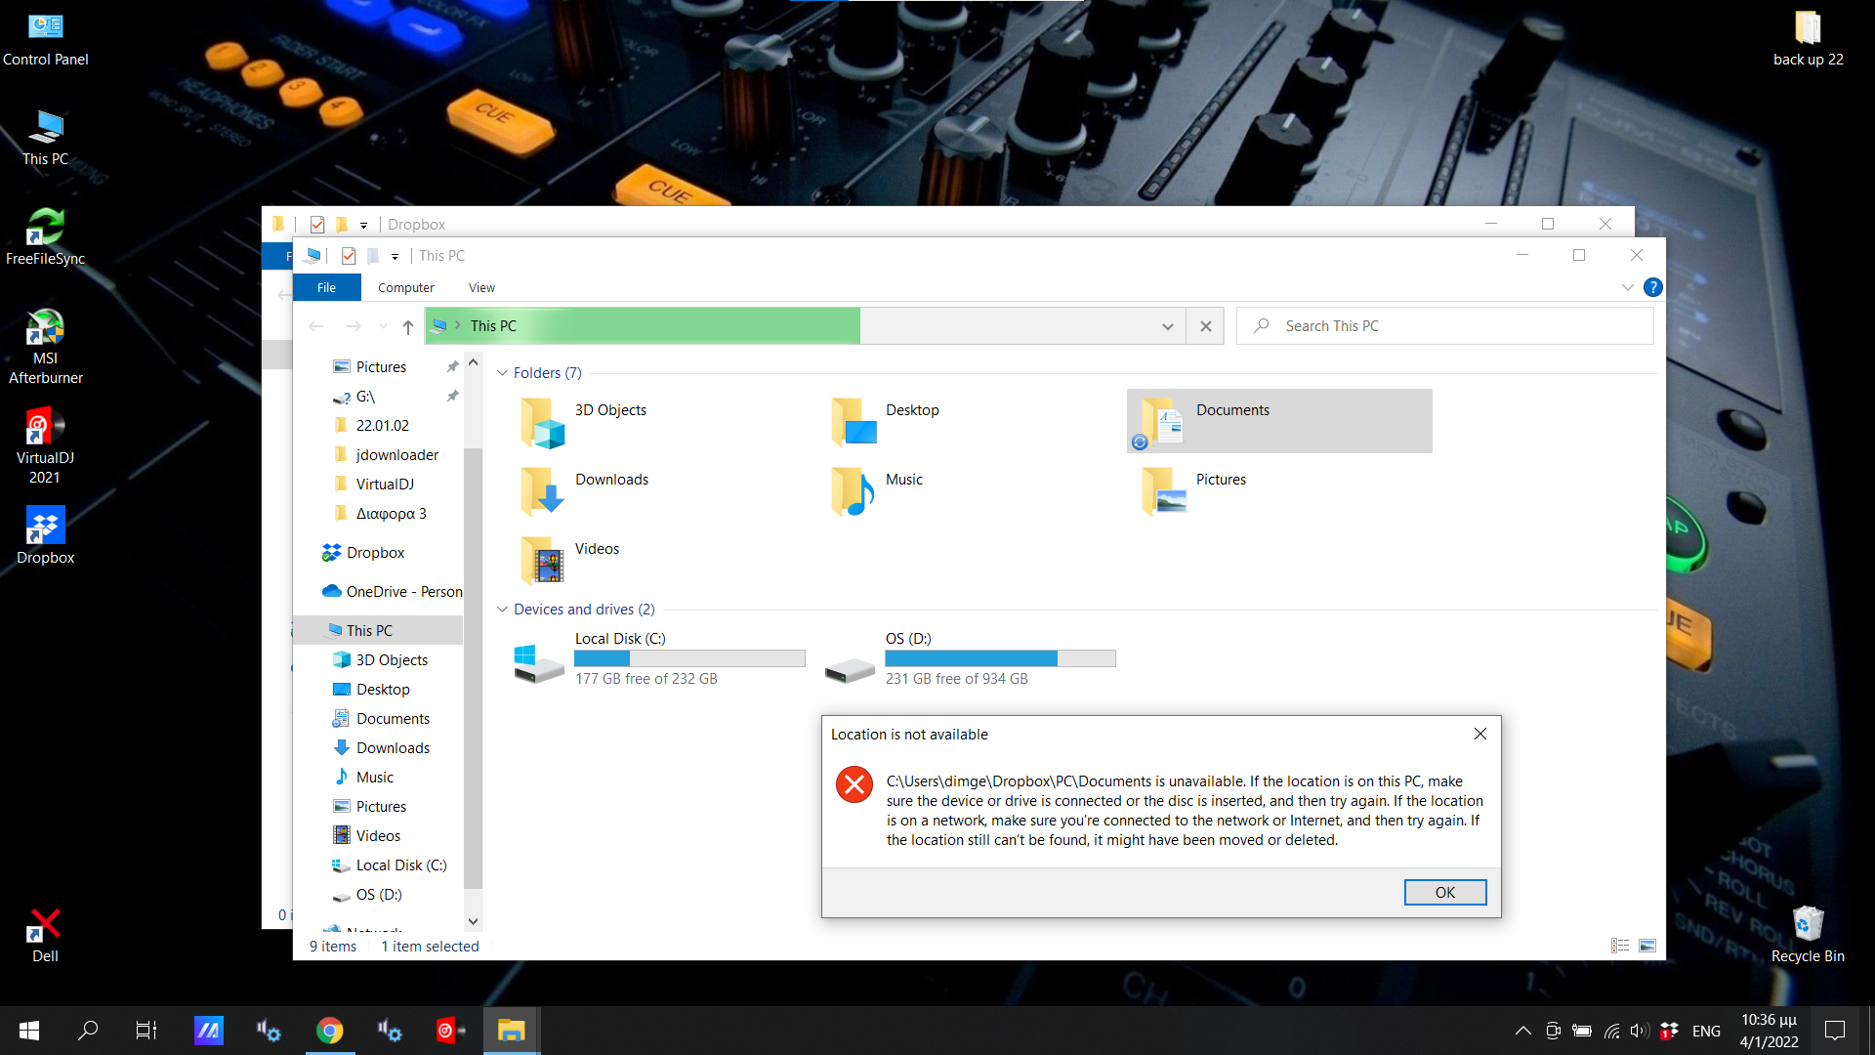
Task: Select This PC in navigation pane
Action: click(x=379, y=631)
